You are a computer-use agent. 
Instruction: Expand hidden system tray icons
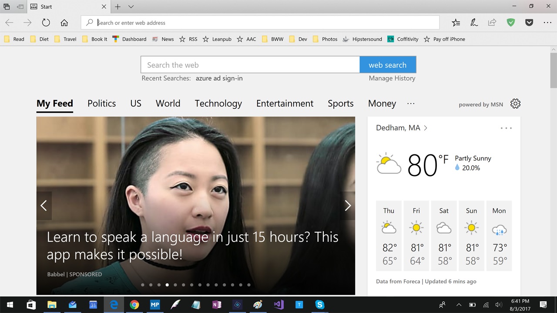pos(459,305)
